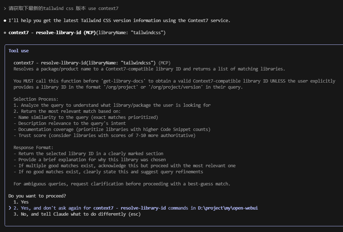Click the D:\project\my\open-webui path

point(228,208)
